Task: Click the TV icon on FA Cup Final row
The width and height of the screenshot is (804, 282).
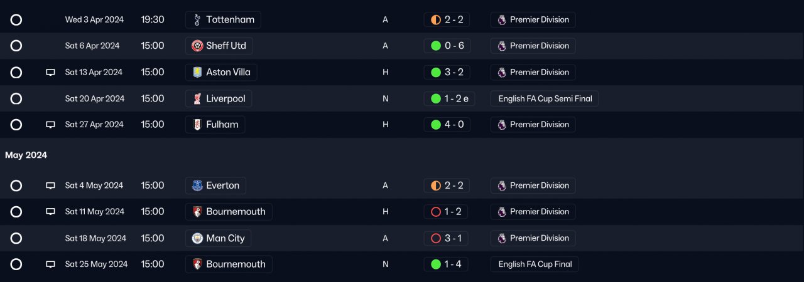Action: pyautogui.click(x=50, y=264)
